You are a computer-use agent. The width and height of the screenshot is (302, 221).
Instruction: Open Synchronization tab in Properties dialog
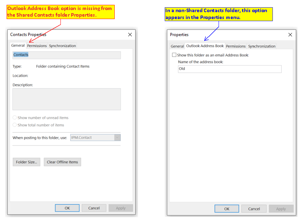[262, 46]
